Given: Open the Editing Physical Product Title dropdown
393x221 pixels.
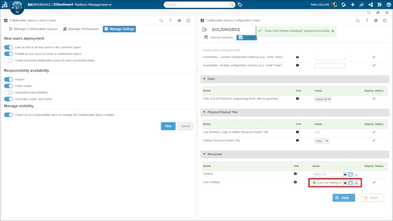Looking at the screenshot, I should pyautogui.click(x=322, y=141).
